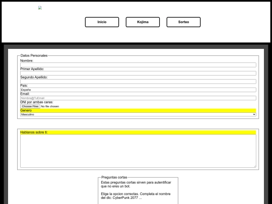
Task: Edit the País field containing España
Action: [138, 90]
